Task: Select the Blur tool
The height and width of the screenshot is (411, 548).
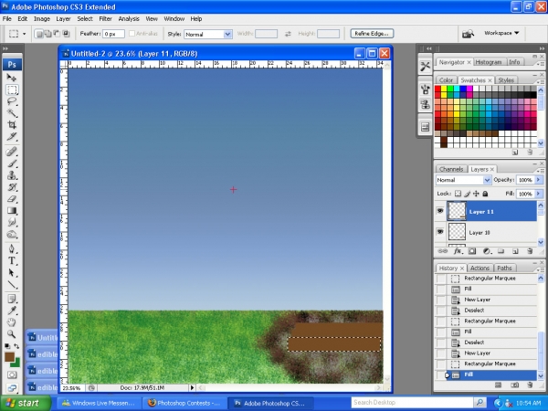Action: (12, 222)
